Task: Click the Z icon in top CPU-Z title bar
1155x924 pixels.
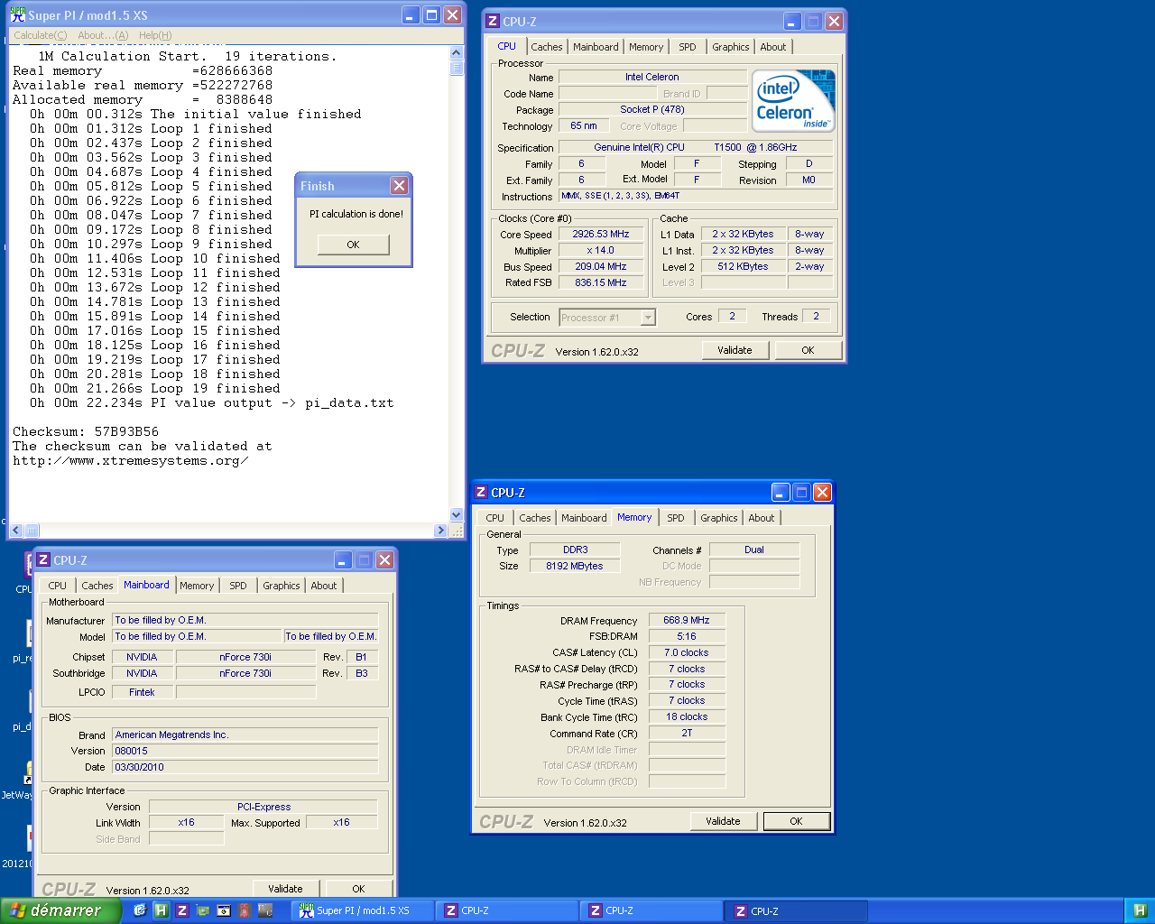Action: pyautogui.click(x=493, y=21)
